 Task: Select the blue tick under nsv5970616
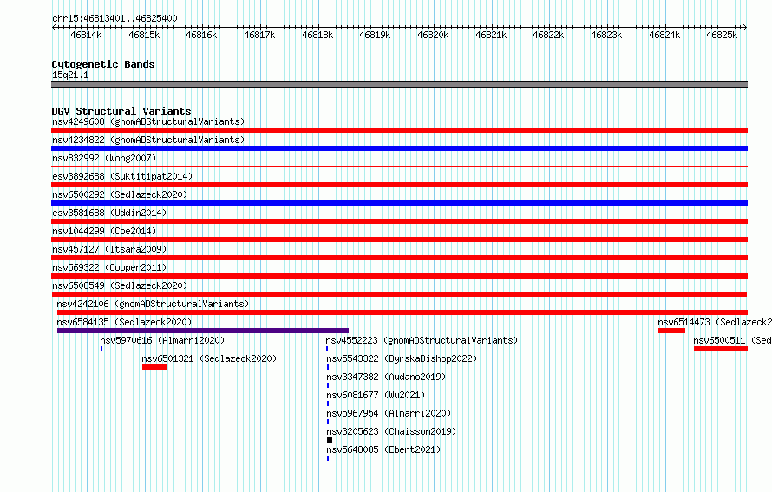(x=101, y=349)
